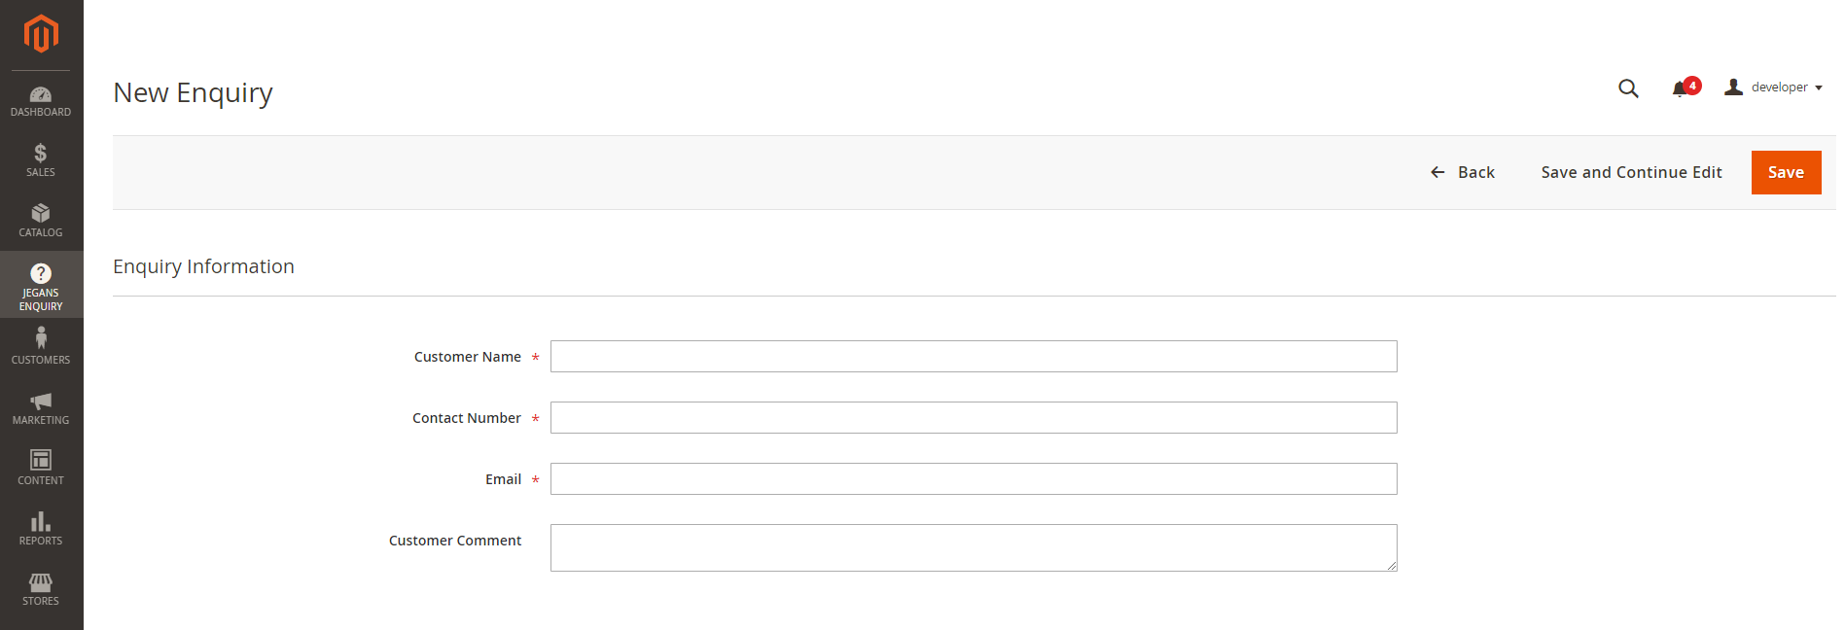
Task: Click the Magento logo
Action: click(x=41, y=34)
